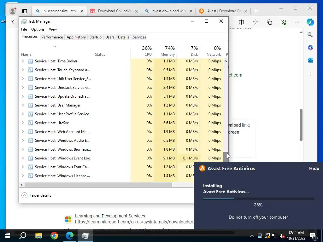This screenshot has width=323, height=242.
Task: Sort processes by Memory column
Action: pyautogui.click(x=165, y=51)
